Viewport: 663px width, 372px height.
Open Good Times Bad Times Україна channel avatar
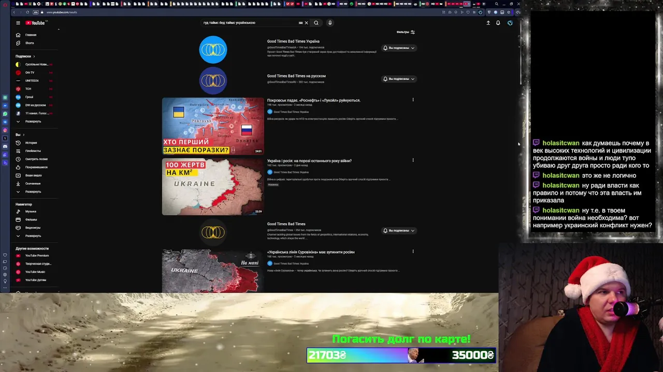point(213,50)
